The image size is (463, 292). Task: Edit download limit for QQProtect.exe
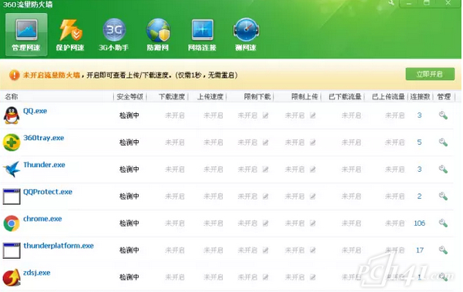click(266, 196)
